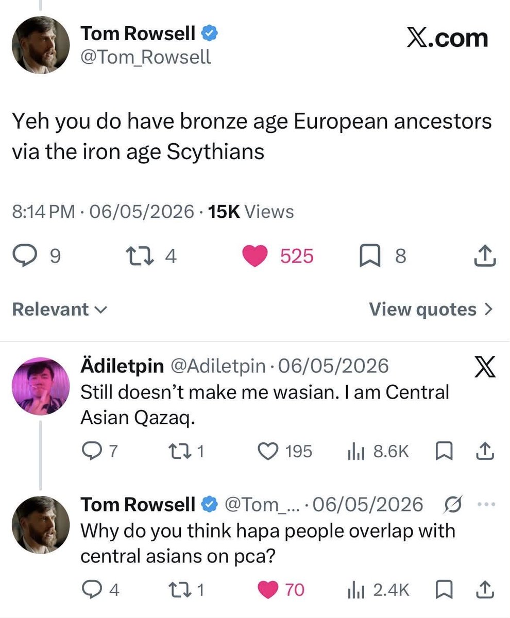This screenshot has width=510, height=618.
Task: View analytics of Ädiletpin's 8.6K views
Action: [356, 451]
